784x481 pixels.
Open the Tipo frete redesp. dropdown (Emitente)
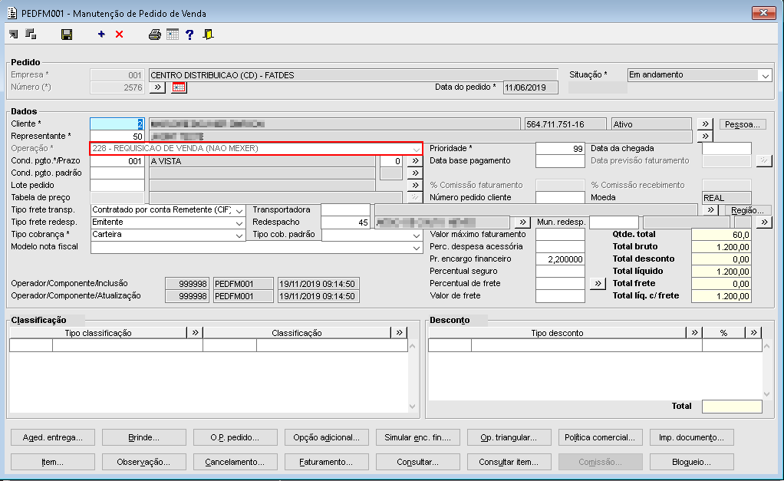pyautogui.click(x=239, y=222)
